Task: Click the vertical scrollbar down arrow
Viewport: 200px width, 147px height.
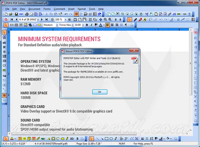Action: coord(191,130)
